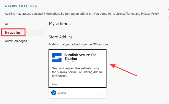Click the My add-ins page heading

pos(60,24)
